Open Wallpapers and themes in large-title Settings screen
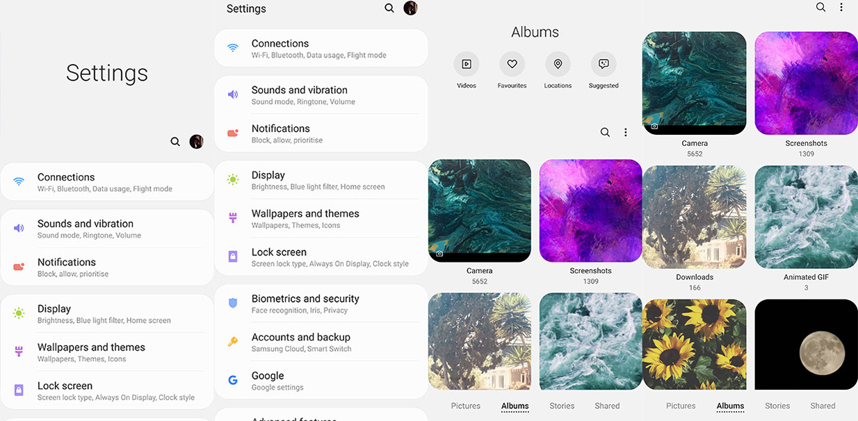This screenshot has height=421, width=858. (107, 352)
